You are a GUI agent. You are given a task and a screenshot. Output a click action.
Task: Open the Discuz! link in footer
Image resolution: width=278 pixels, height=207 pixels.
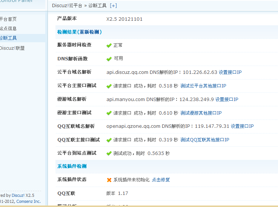[x=18, y=195]
